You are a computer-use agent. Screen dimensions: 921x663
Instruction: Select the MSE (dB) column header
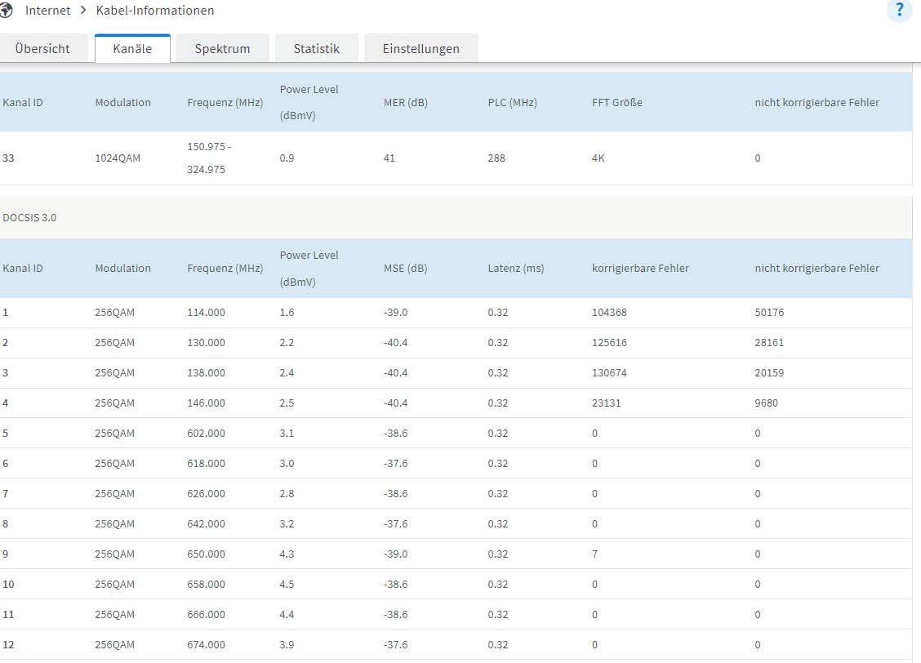(405, 269)
